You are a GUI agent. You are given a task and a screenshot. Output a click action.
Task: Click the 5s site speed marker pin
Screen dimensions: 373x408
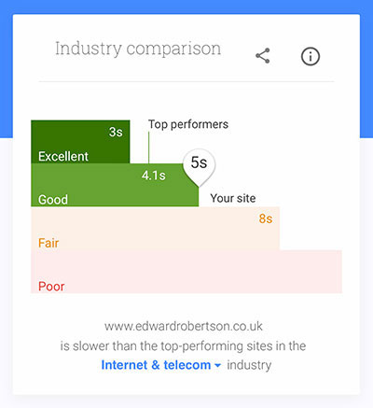click(x=199, y=167)
